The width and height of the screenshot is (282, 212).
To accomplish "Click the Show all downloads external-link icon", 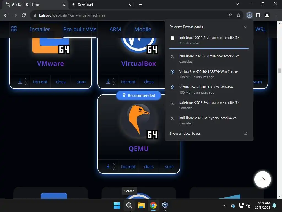I will click(245, 133).
